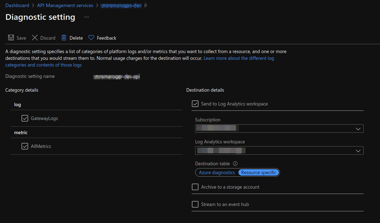Navigate to Dashboard via the breadcrumb
Viewport: 380px width, 223px height.
coord(17,5)
